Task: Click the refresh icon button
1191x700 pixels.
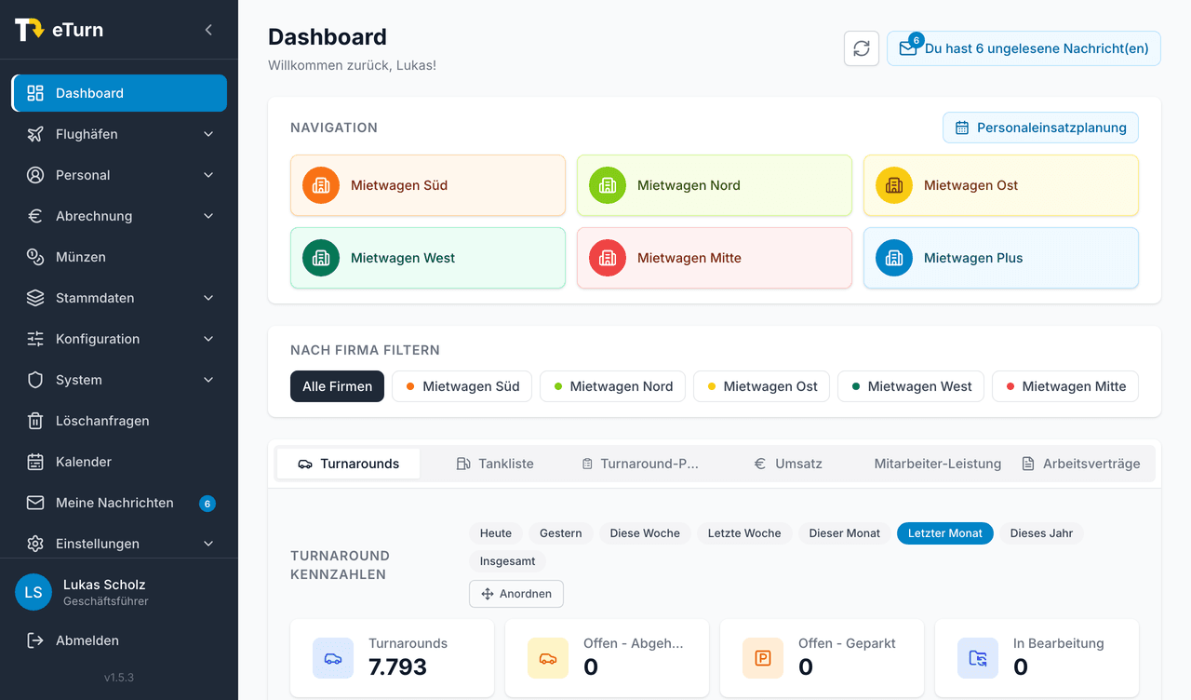Action: [862, 48]
